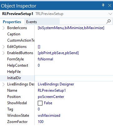Viewport: 113px width, 133px height.
Task: Switch to the Events tab
Action: coord(32,22)
